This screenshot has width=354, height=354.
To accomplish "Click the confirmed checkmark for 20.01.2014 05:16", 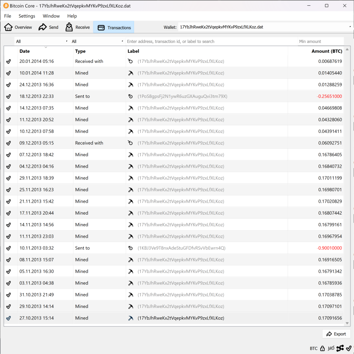I will pos(8,62).
